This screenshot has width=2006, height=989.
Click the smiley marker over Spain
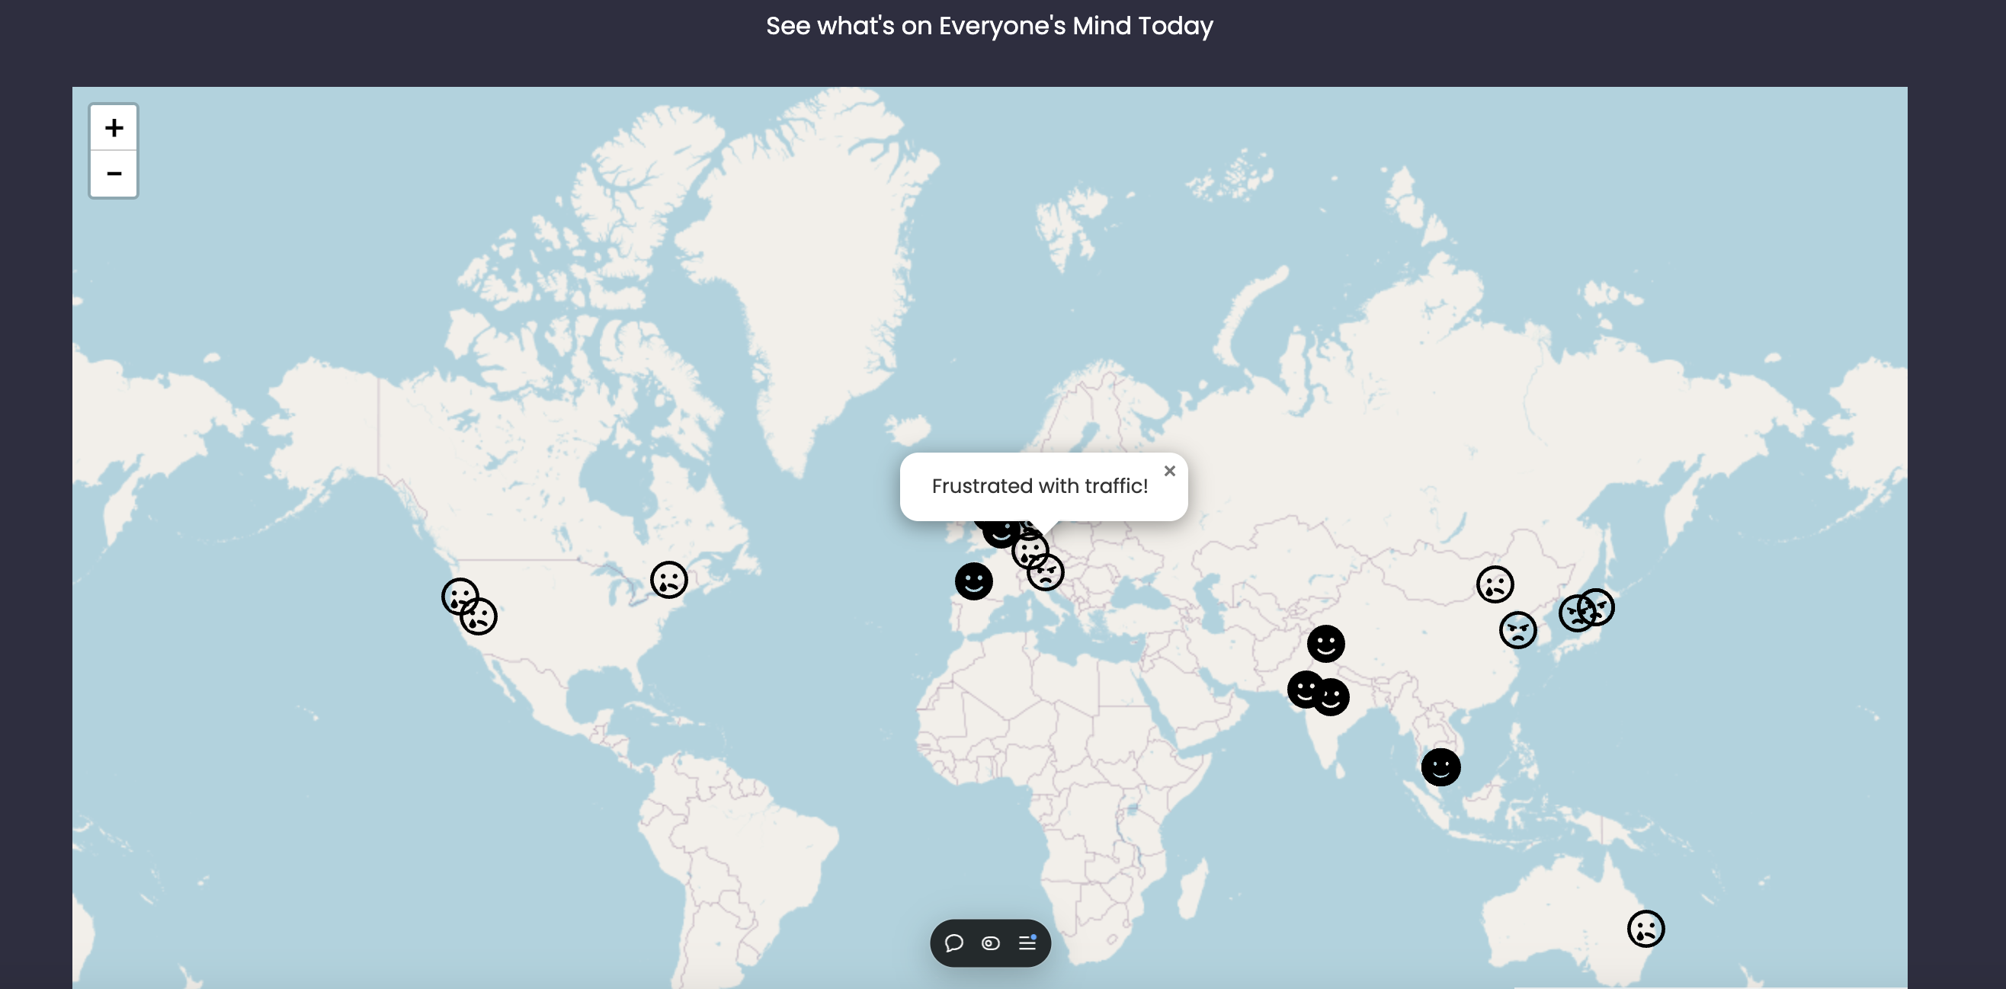[x=973, y=581]
